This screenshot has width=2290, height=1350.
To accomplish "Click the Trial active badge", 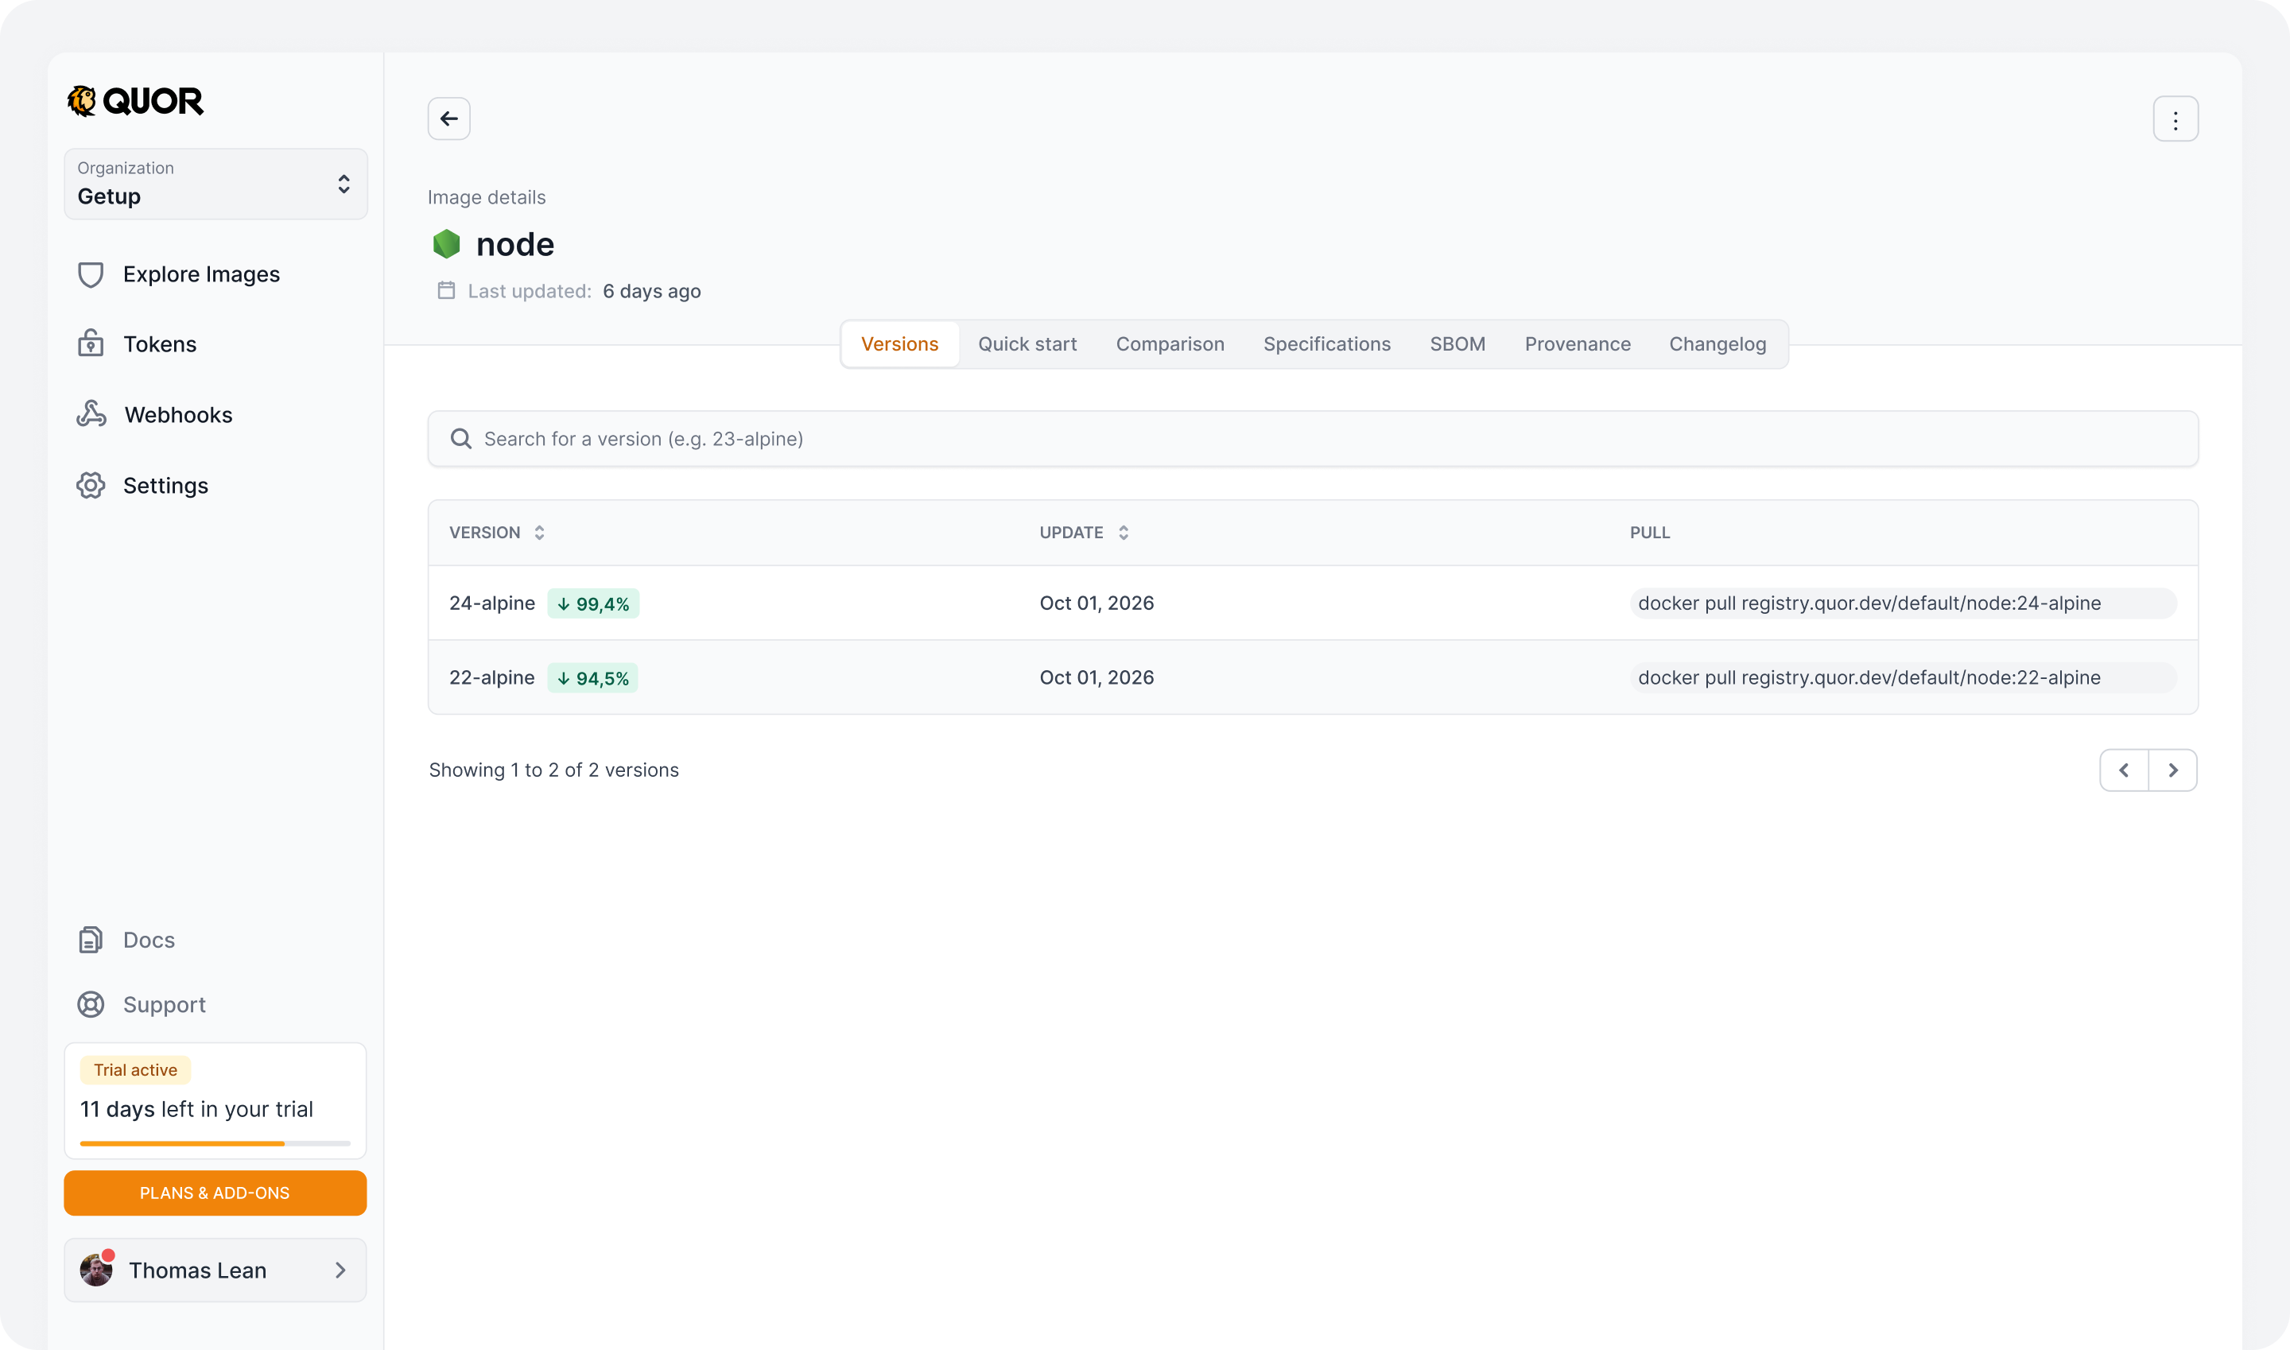I will pyautogui.click(x=135, y=1070).
